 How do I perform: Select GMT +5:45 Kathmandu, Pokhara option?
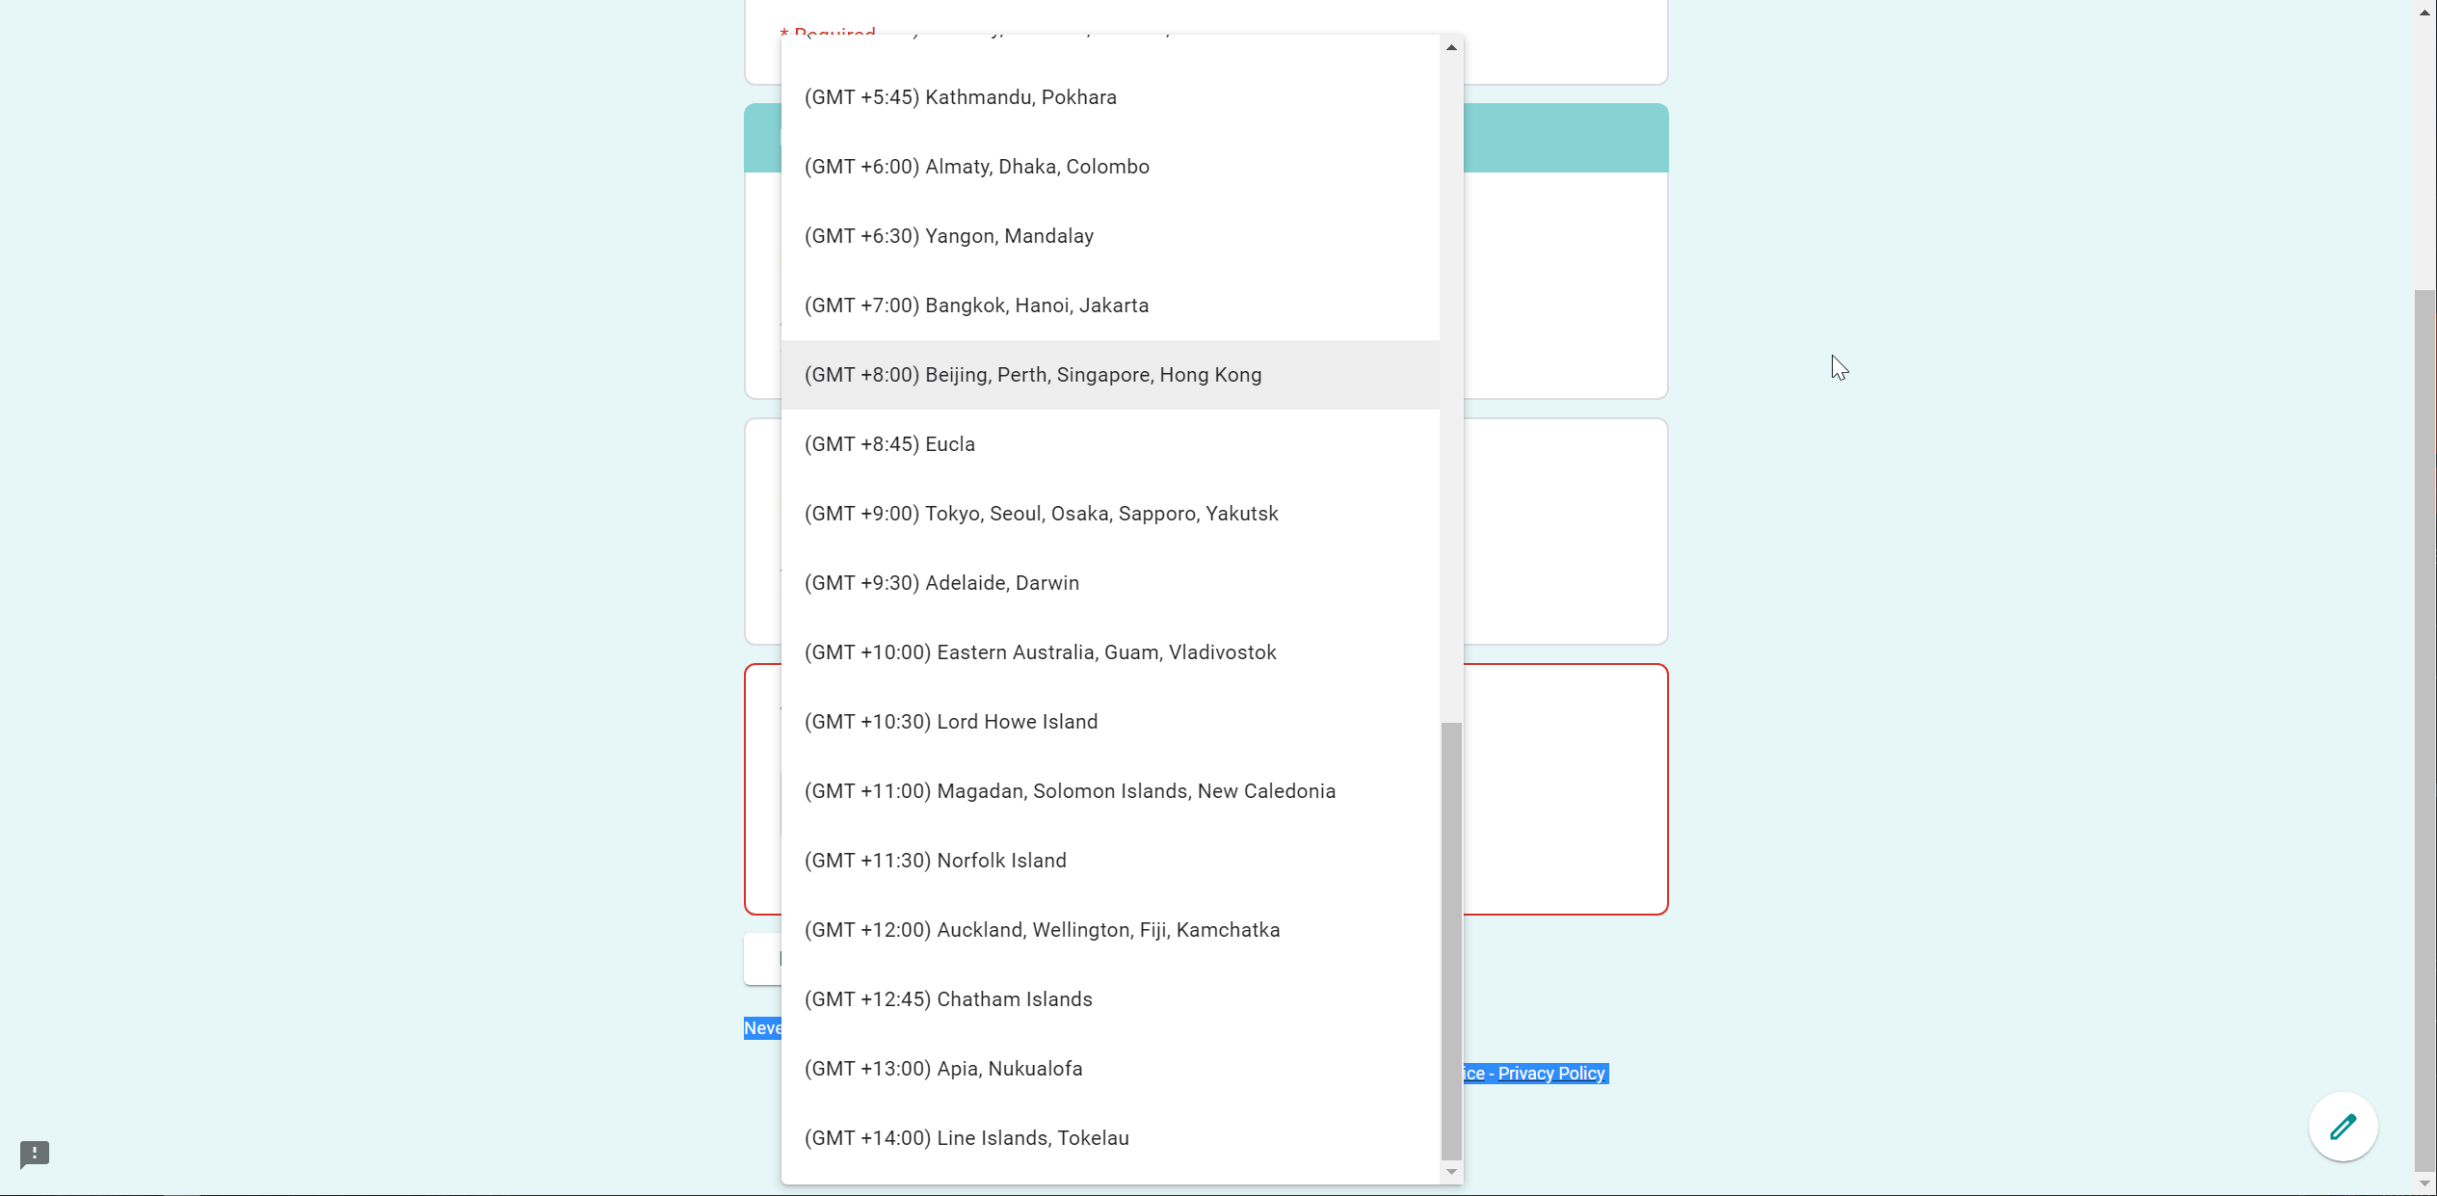tap(960, 97)
